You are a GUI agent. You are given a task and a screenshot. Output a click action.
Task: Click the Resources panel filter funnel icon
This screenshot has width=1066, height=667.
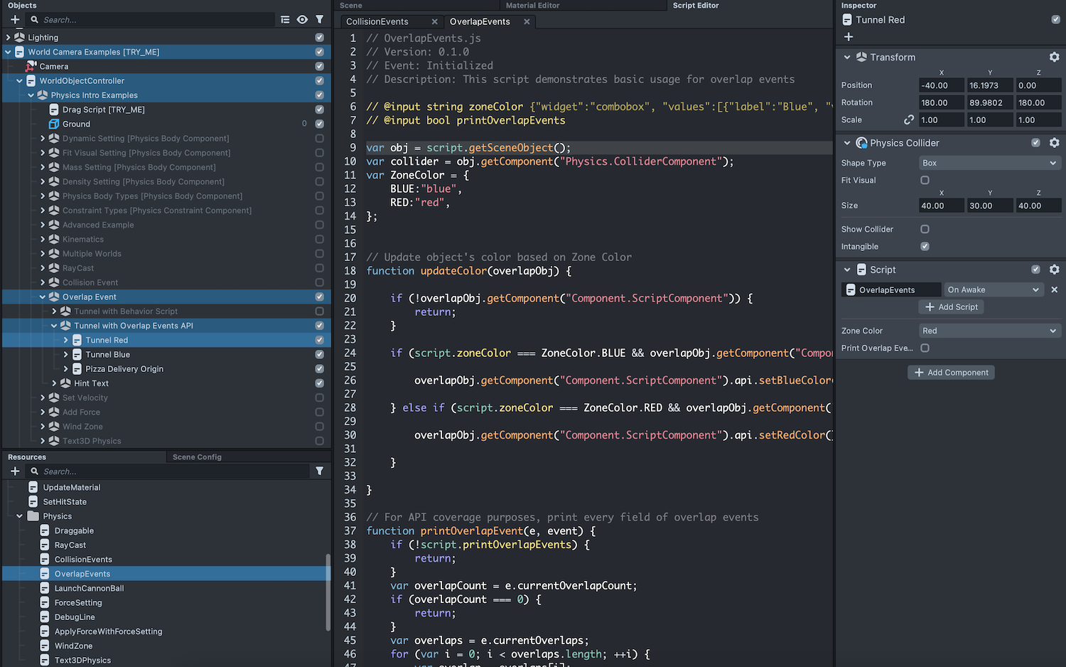tap(320, 471)
